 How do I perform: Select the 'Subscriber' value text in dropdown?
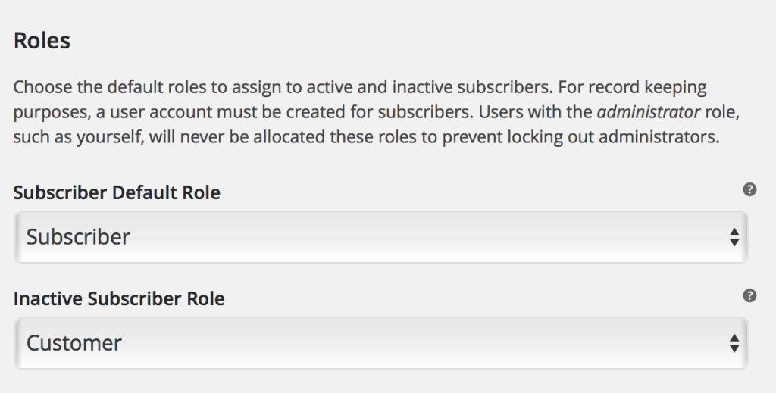coord(78,237)
